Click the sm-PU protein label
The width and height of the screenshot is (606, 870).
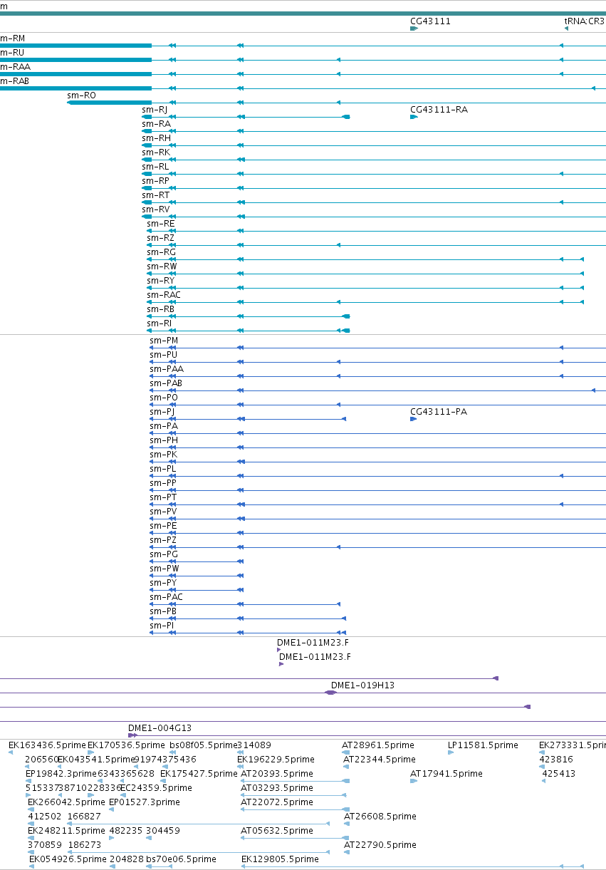(164, 355)
